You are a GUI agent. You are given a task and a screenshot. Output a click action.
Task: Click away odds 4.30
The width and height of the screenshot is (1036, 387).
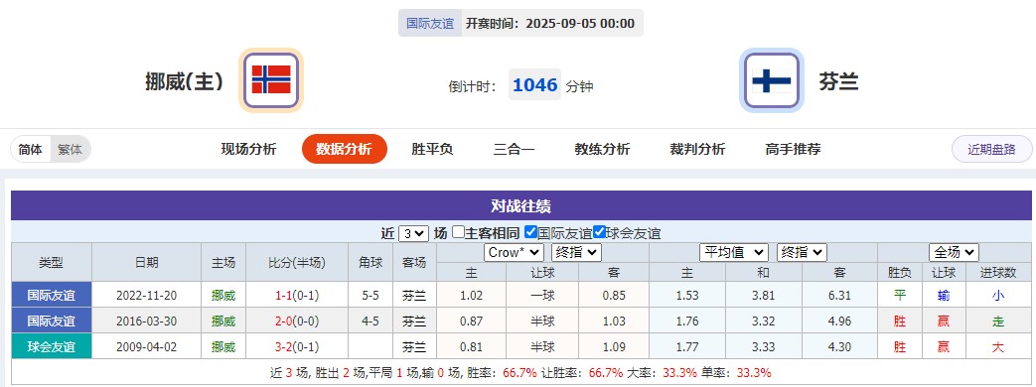839,346
